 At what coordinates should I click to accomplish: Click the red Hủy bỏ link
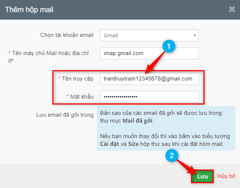226,176
